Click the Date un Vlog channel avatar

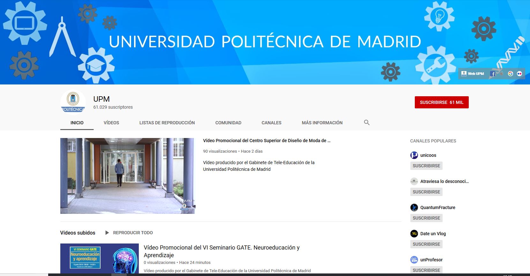(414, 234)
